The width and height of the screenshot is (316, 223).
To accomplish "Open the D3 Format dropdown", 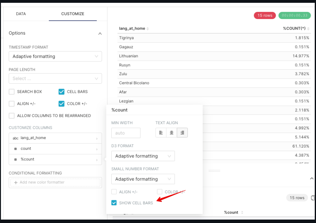I will [x=143, y=156].
